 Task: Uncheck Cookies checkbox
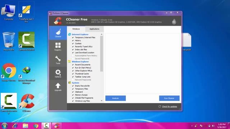coord(73,44)
